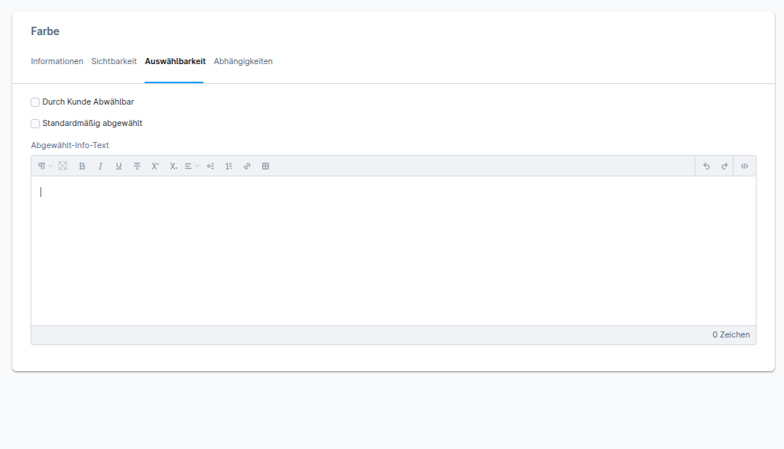
Task: Insert a numbered list
Action: [228, 166]
